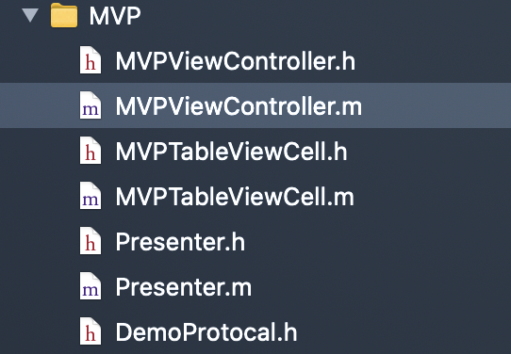Select the highlighted MVPViewController.m file name

click(239, 106)
